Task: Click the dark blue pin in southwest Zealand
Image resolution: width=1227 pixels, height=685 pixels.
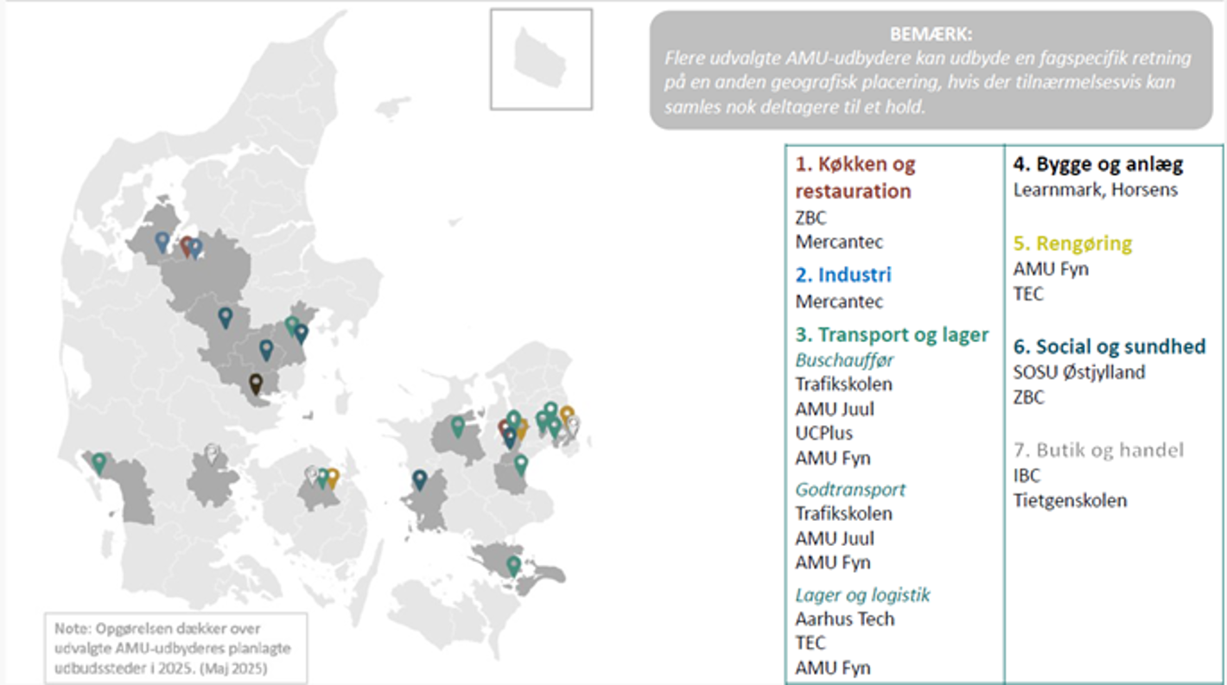Action: pos(420,479)
